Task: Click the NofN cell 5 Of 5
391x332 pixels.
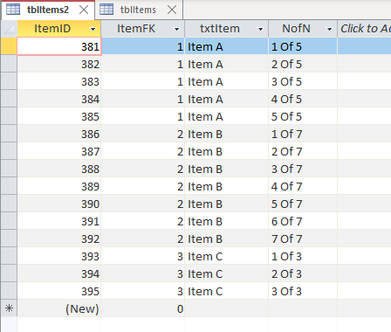Action: 303,116
